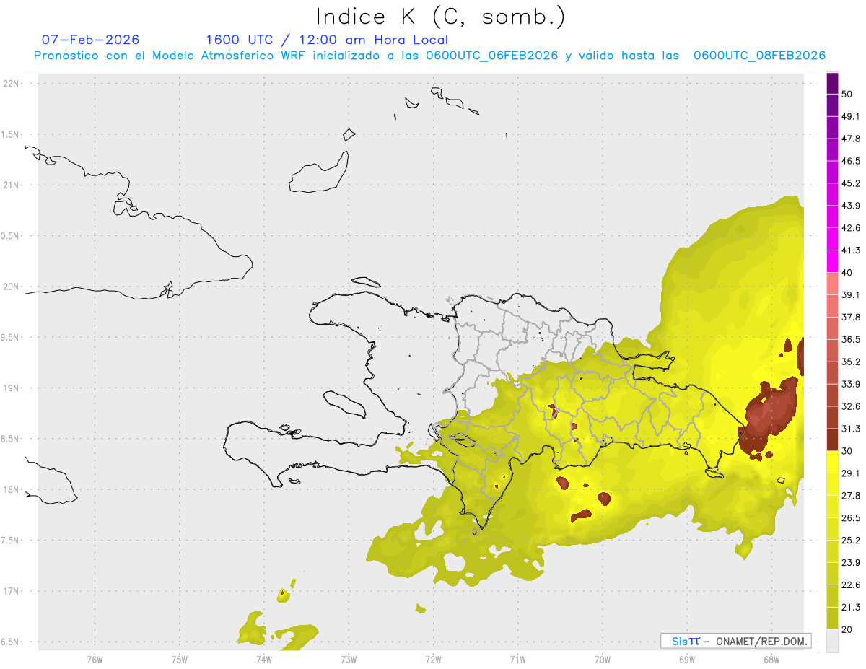The image size is (866, 669).
Task: Click the color bar value '32.6'
Action: click(x=851, y=406)
